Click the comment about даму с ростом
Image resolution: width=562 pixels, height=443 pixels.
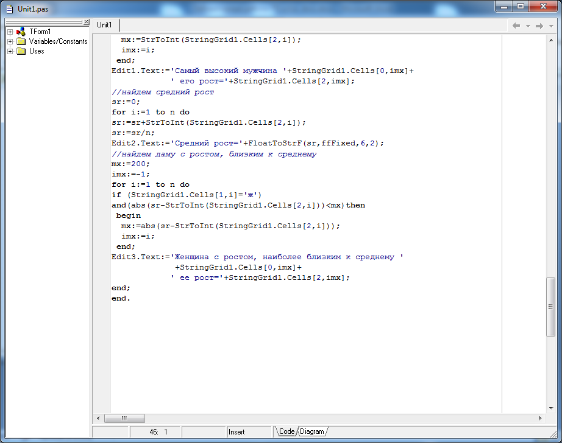click(214, 154)
